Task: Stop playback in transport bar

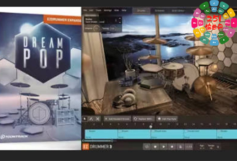Action: click(155, 147)
